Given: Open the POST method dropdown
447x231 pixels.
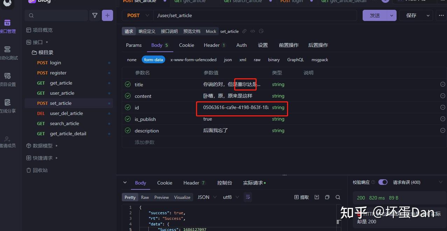Looking at the screenshot, I should 147,15.
